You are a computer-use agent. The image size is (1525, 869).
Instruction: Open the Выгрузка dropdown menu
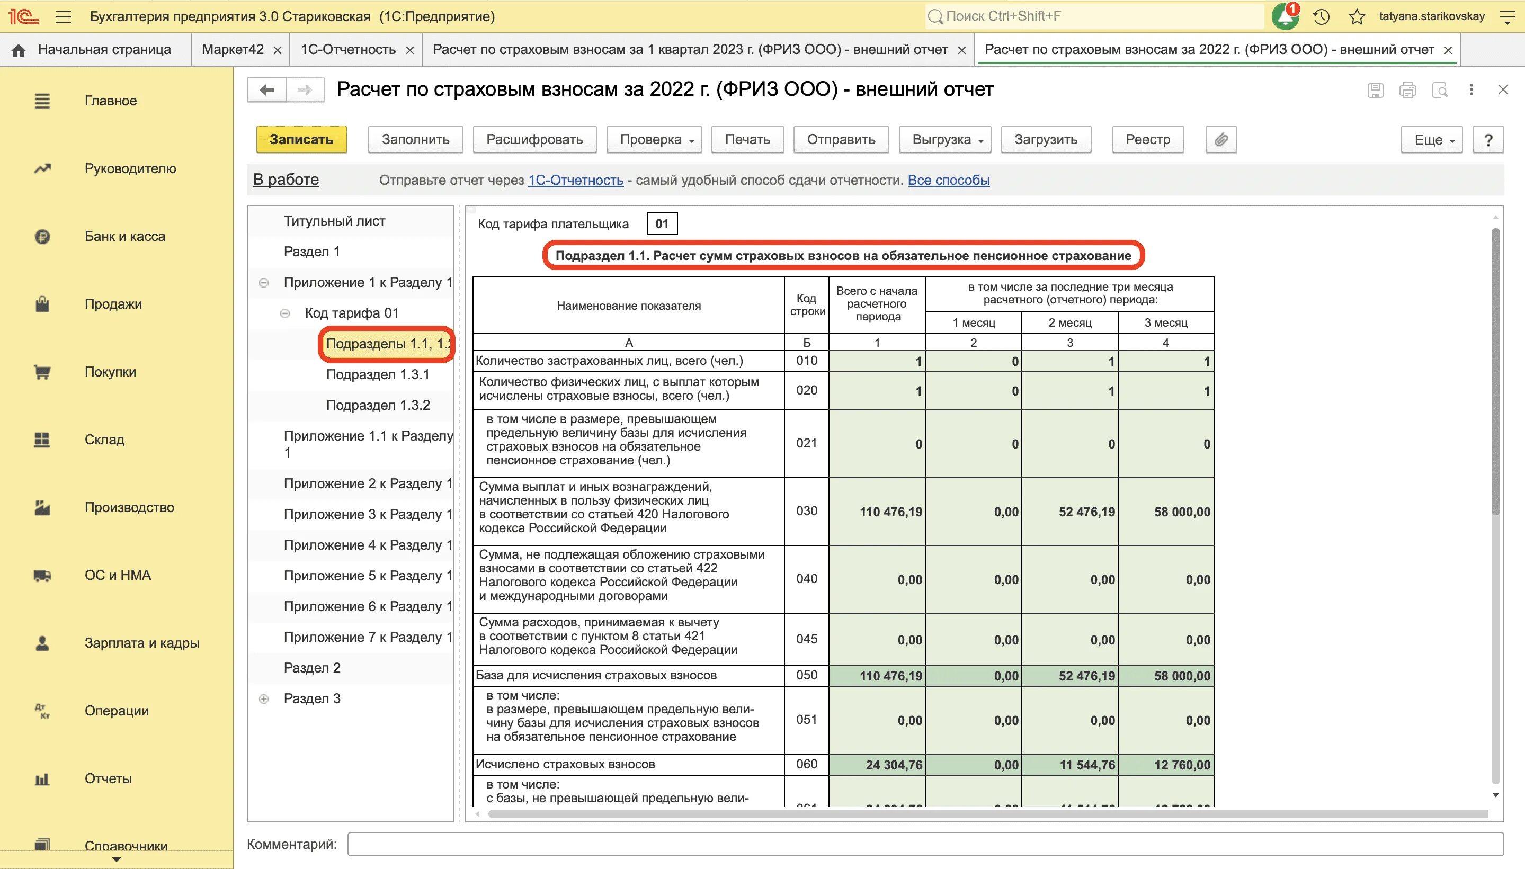point(944,140)
